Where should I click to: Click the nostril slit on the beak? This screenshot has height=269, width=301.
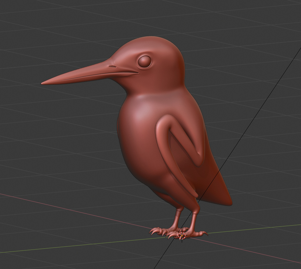112,67
